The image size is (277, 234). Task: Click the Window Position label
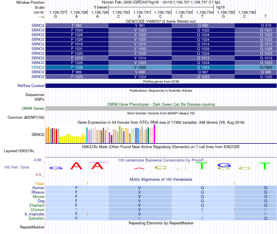point(30,2)
